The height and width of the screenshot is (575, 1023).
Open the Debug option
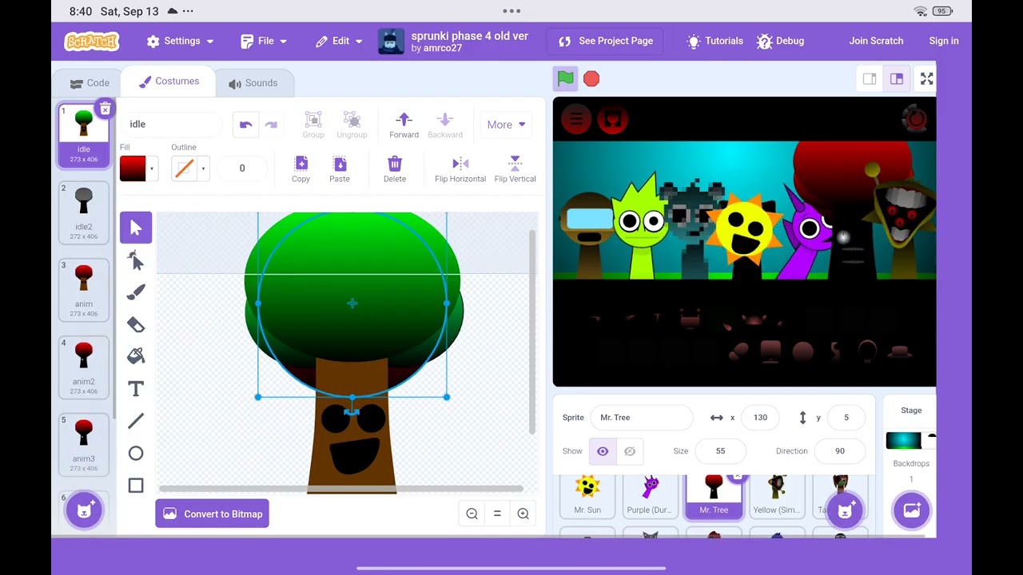[x=781, y=41]
